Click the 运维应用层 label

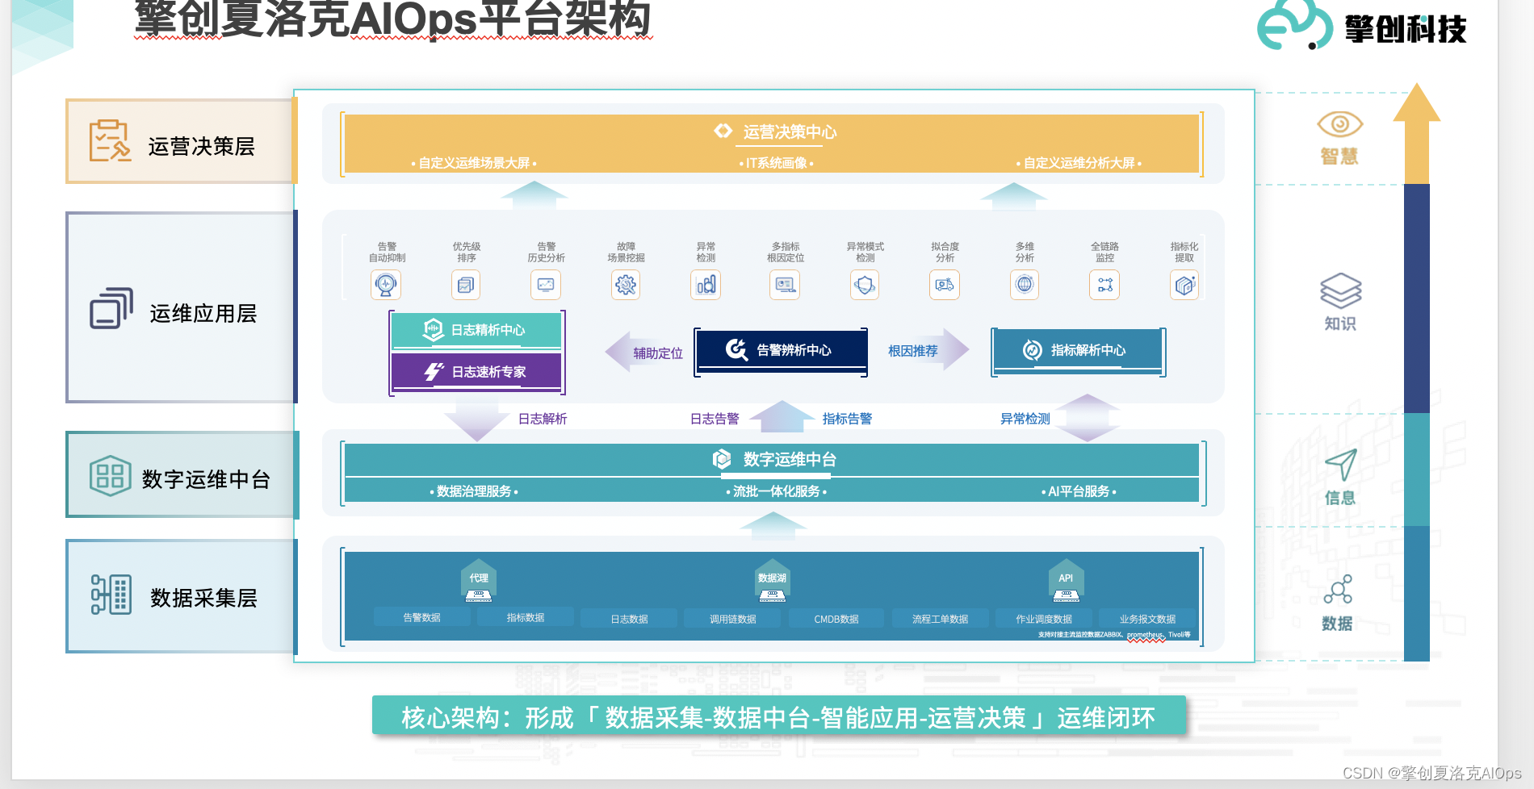tap(203, 313)
